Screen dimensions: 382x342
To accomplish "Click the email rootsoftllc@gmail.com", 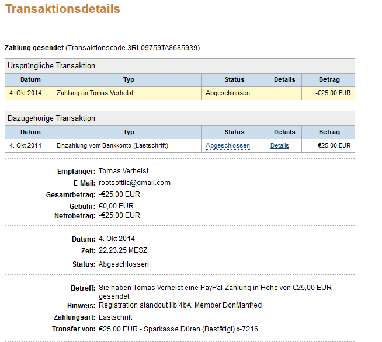I will 134,183.
